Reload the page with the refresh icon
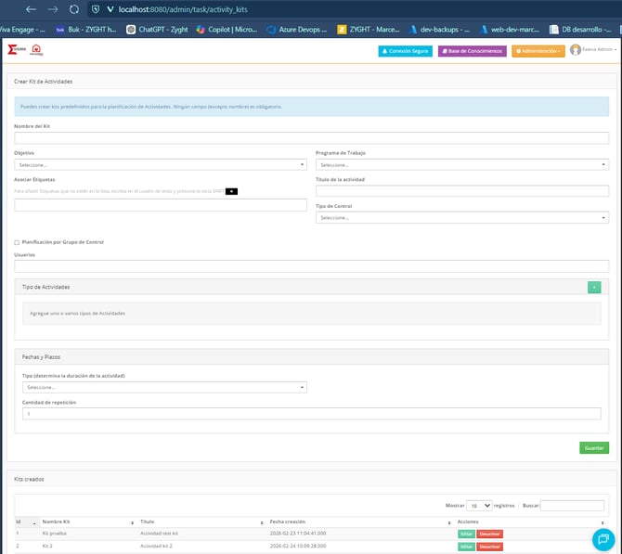Screen dimensions: 622x554 [x=74, y=8]
